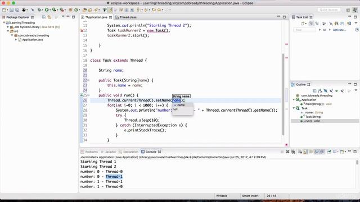Toggle Hide Local Types in Outline toolbar
This screenshot has width=360, height=202.
click(342, 91)
